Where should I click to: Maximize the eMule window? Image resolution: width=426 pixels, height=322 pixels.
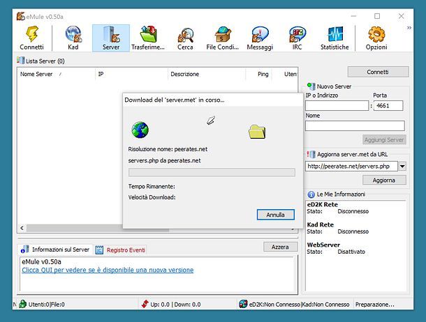point(377,16)
